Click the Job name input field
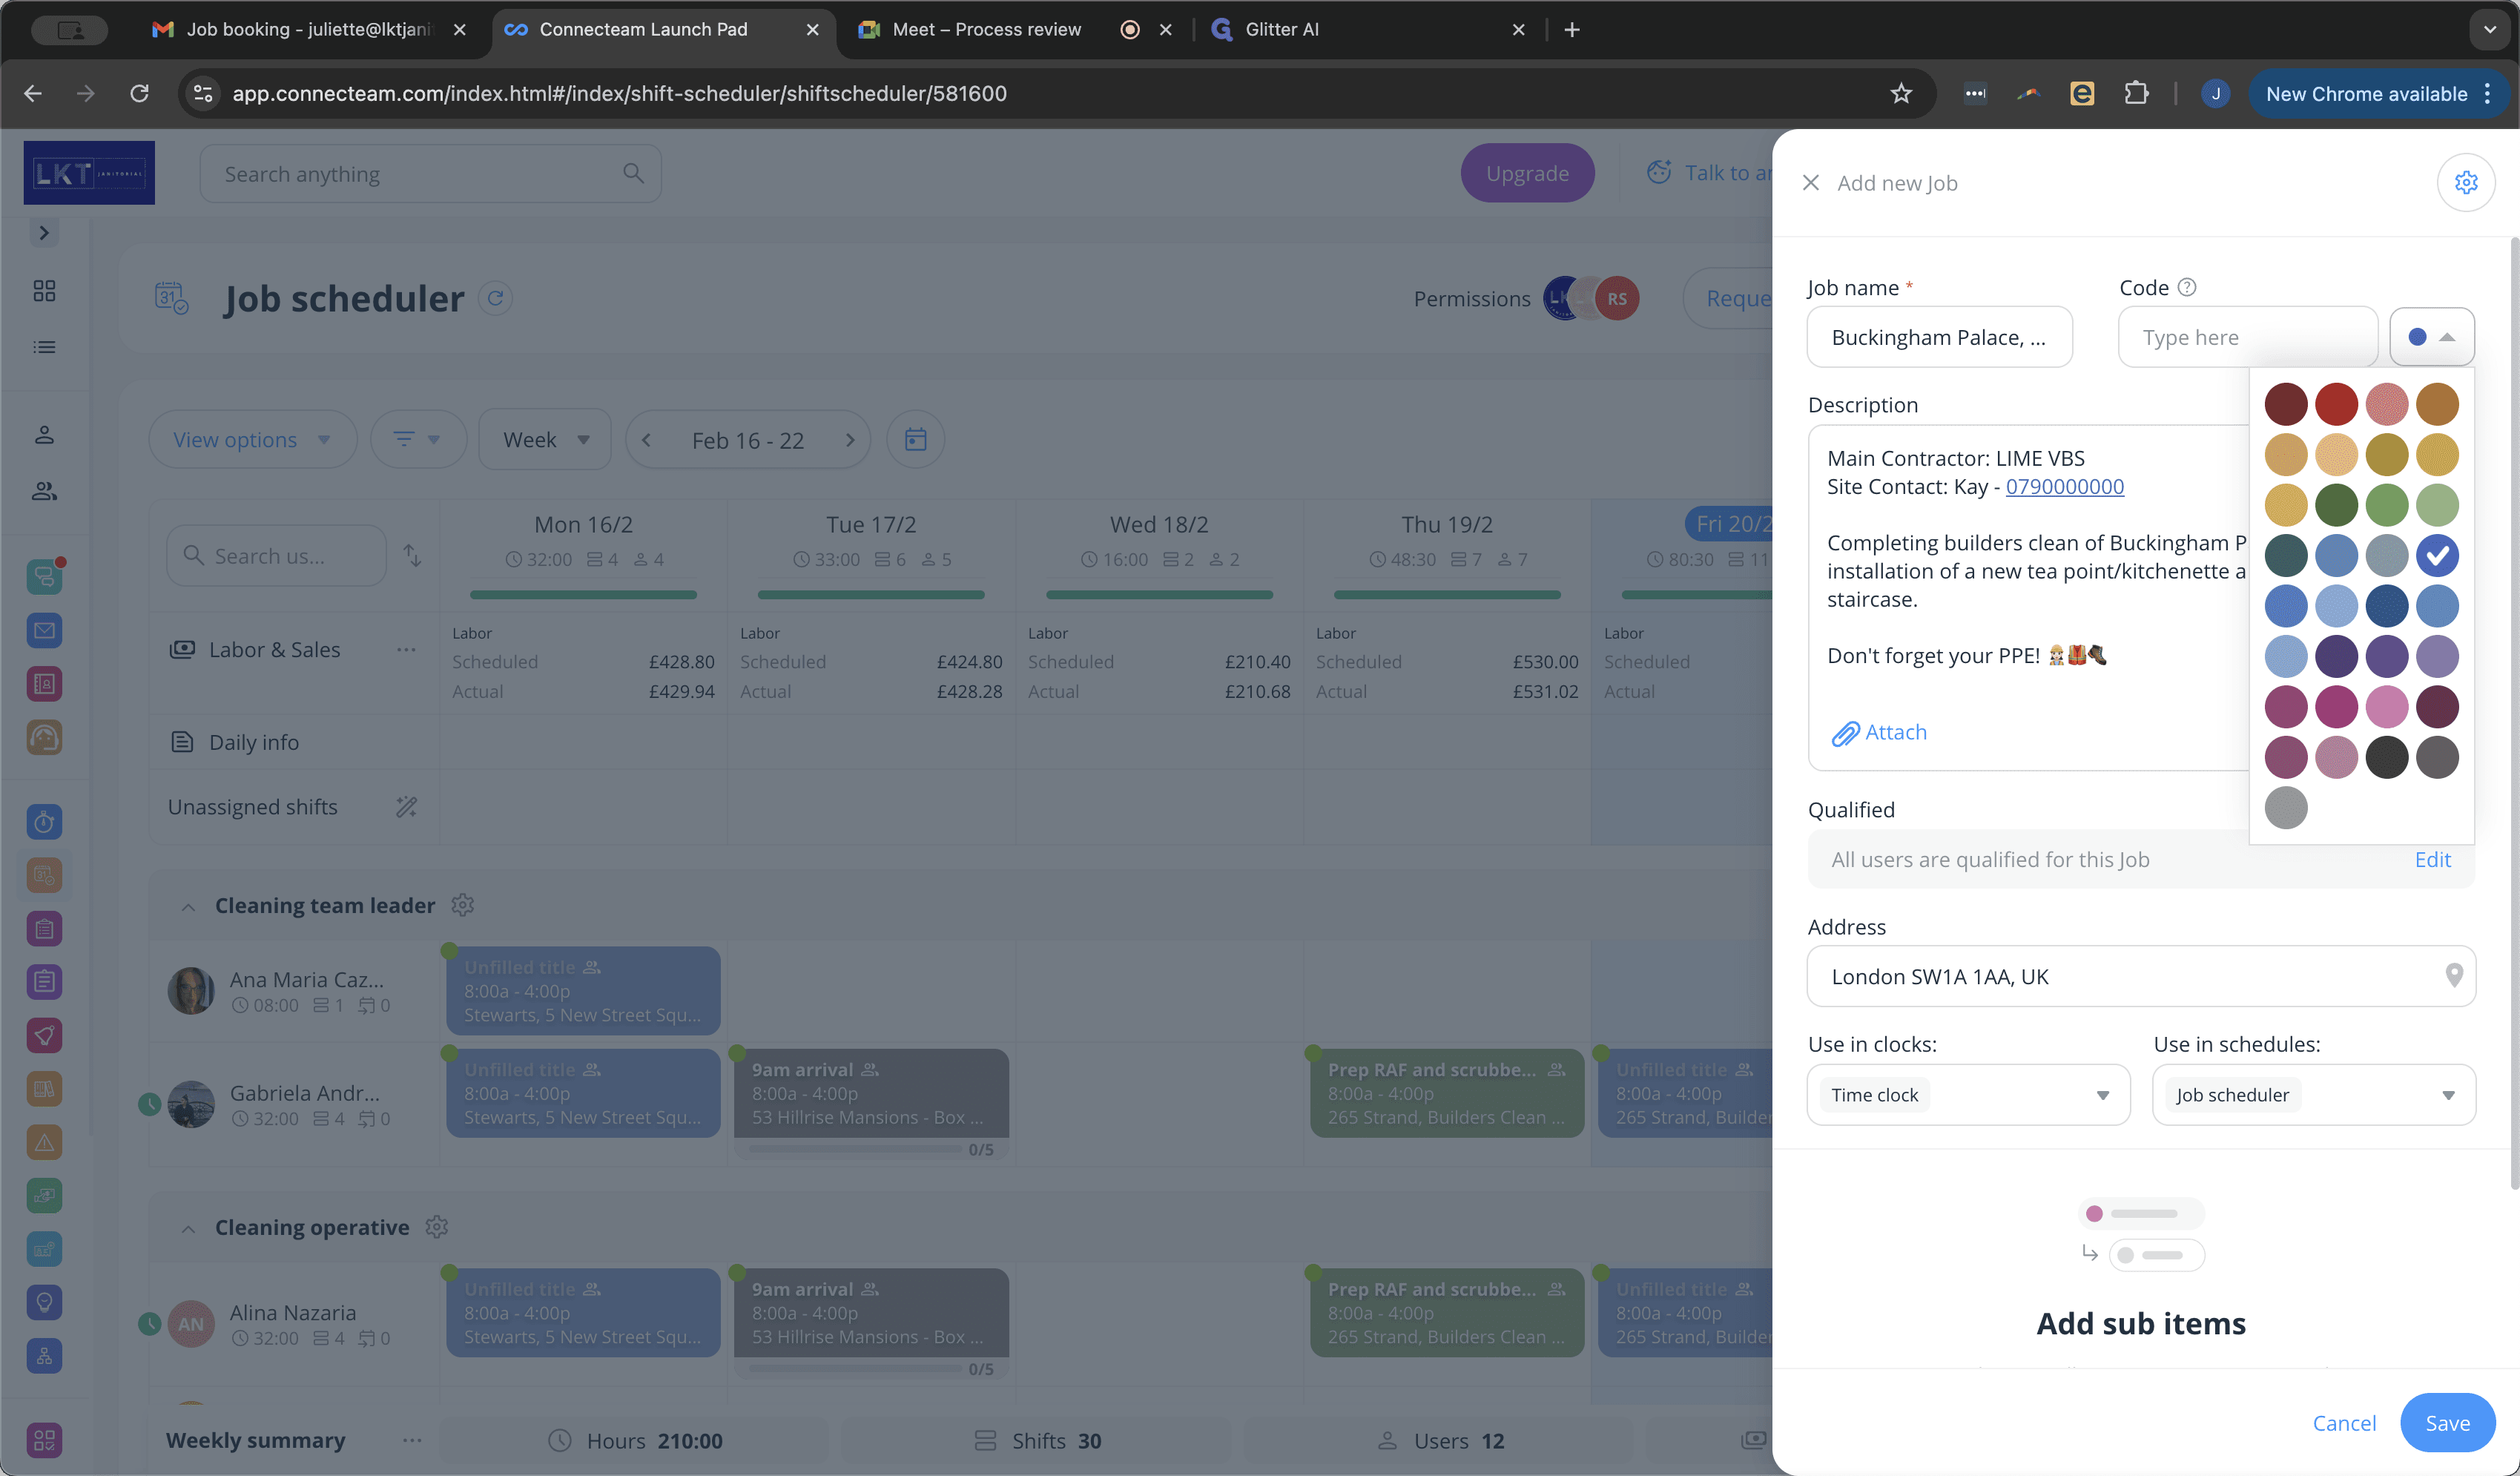Screen dimensions: 2520x1476 (x=1939, y=337)
